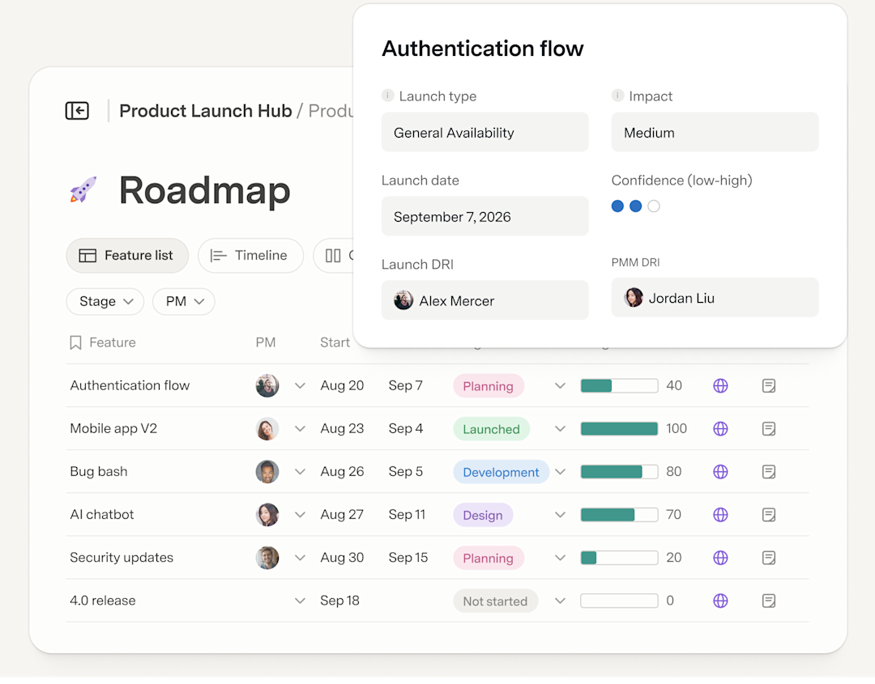The height and width of the screenshot is (684, 875).
Task: Go to Product Launch Hub breadcrumb
Action: (205, 110)
